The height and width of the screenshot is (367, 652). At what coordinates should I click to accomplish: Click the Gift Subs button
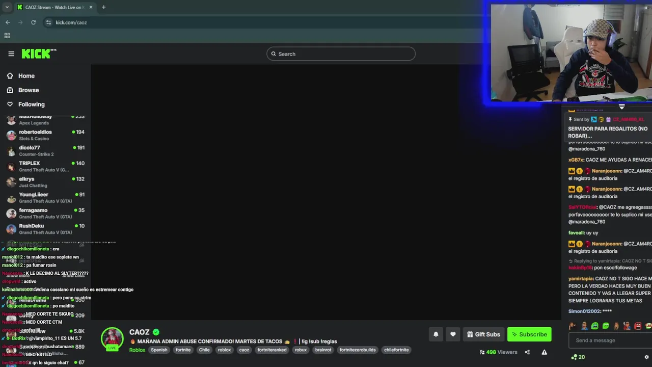pos(483,334)
